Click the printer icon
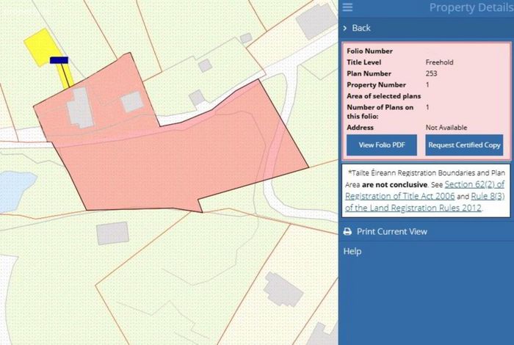The height and width of the screenshot is (345, 514). point(347,232)
